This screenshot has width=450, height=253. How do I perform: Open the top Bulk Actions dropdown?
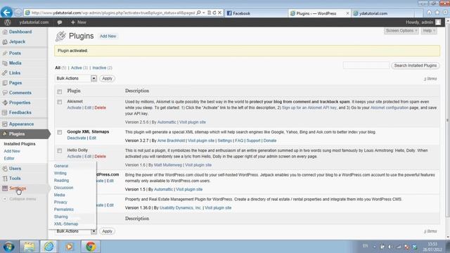(x=76, y=78)
